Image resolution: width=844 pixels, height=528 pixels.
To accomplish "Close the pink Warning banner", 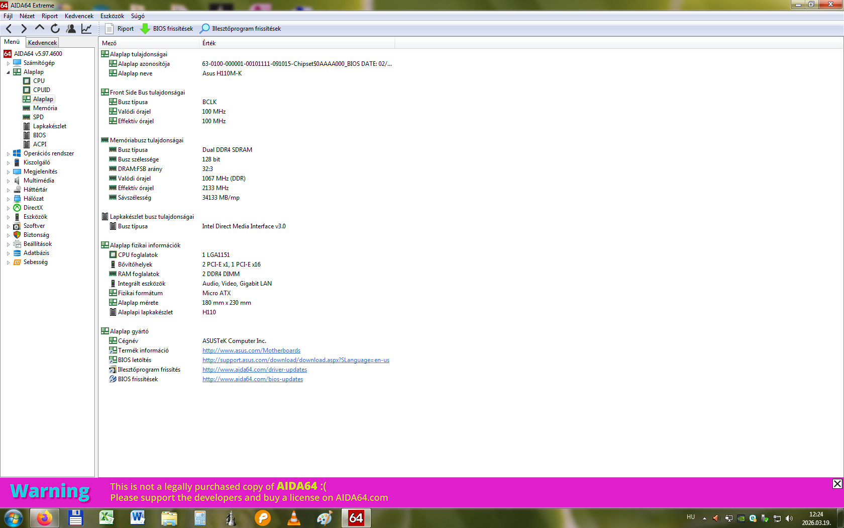I will coord(837,484).
